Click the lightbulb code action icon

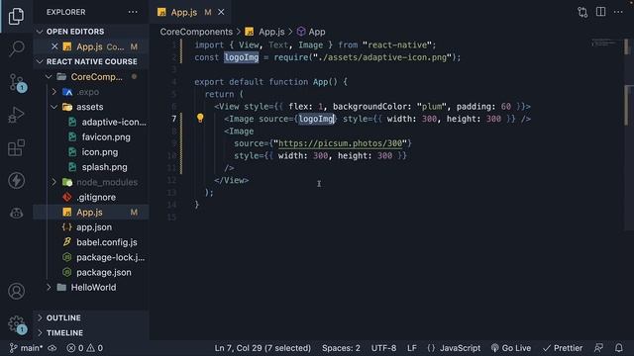pos(200,118)
